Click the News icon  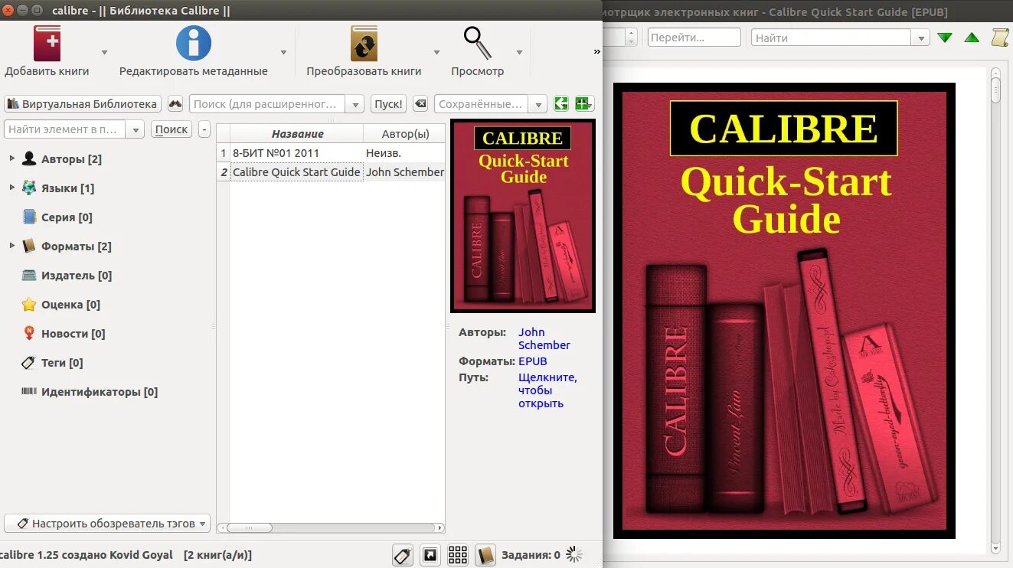[x=29, y=333]
